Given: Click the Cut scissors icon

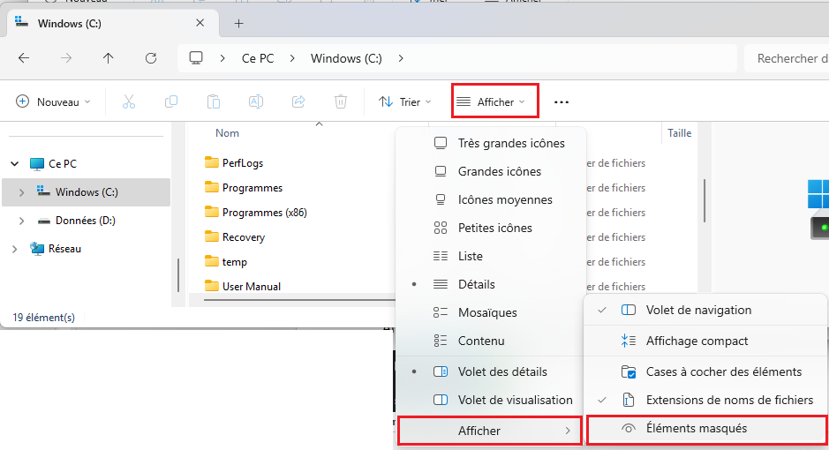Looking at the screenshot, I should 129,102.
